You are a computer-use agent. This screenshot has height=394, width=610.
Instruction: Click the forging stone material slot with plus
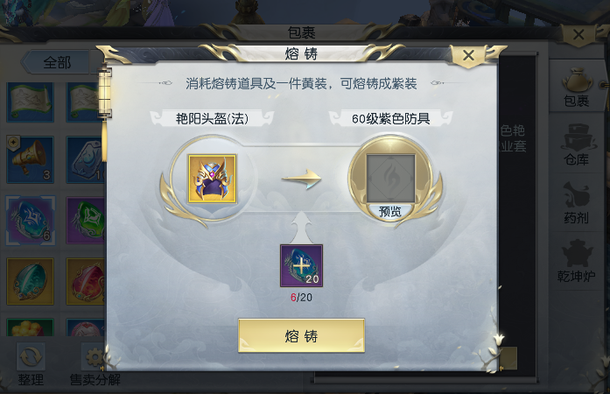[x=301, y=266]
